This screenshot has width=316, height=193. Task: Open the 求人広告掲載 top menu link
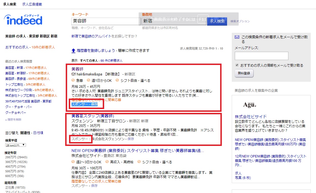[x=32, y=4]
